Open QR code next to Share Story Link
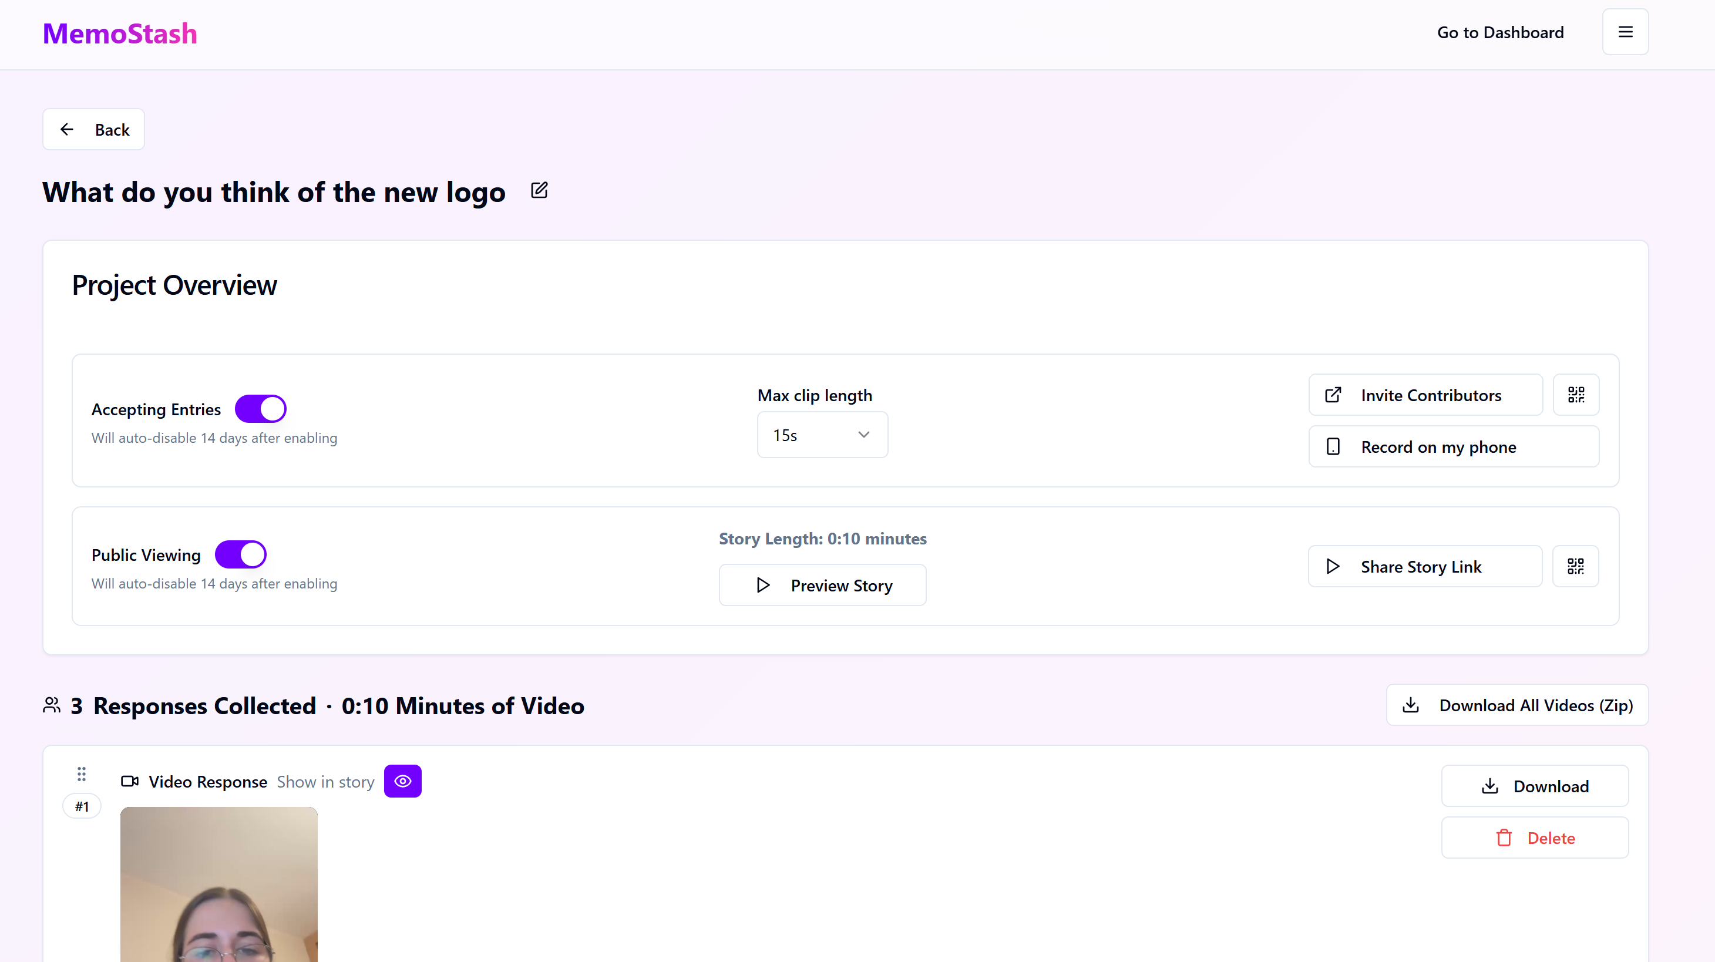The width and height of the screenshot is (1715, 962). tap(1575, 567)
